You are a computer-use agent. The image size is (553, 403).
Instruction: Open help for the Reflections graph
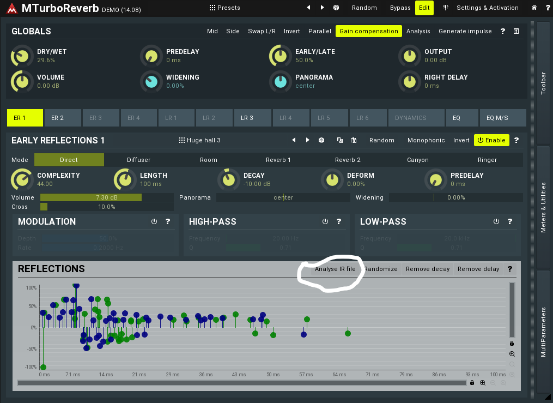(x=509, y=269)
